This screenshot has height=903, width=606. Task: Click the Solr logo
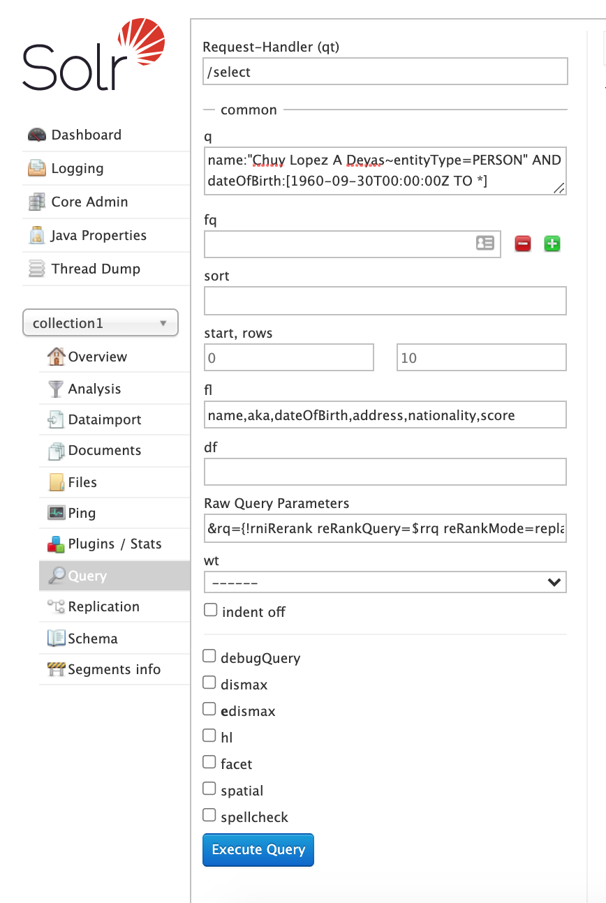coord(94,55)
